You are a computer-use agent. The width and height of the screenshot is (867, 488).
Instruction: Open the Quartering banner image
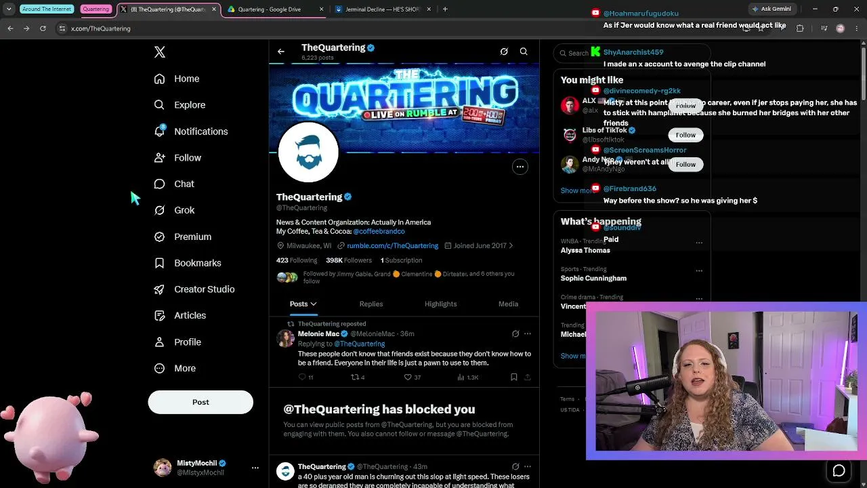click(404, 108)
